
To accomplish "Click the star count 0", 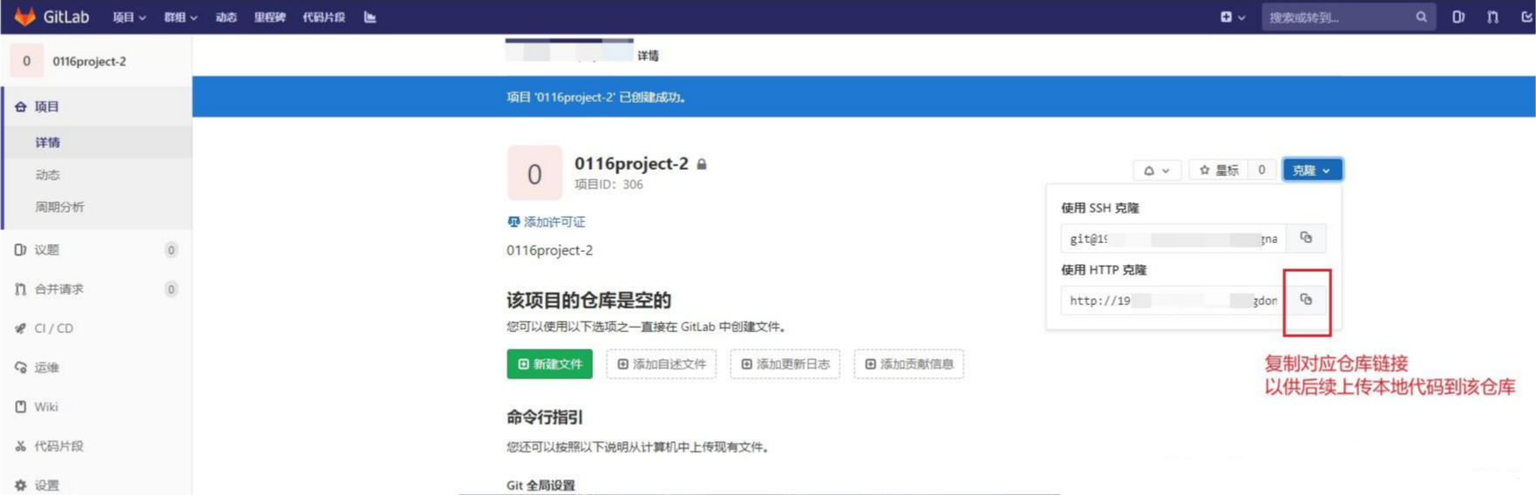I will 1261,170.
